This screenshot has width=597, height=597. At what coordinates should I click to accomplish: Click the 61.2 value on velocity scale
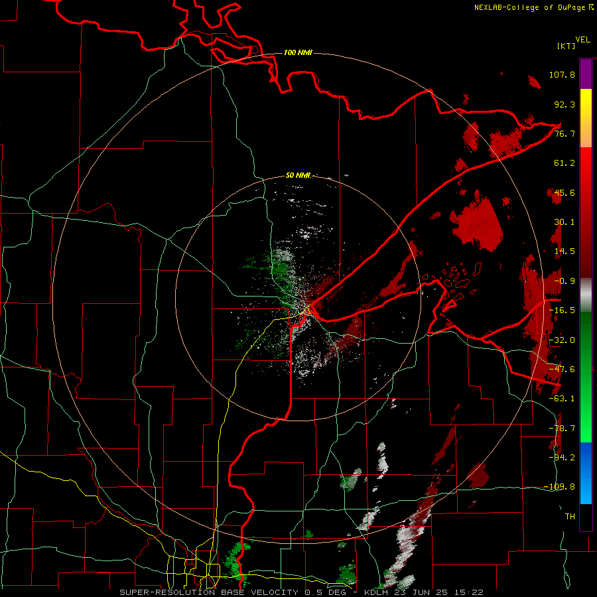564,163
